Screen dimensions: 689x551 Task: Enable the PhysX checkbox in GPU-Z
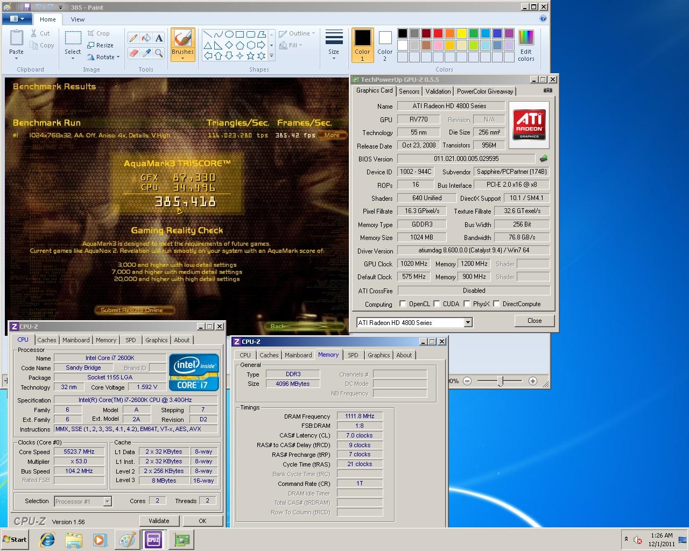(x=467, y=304)
